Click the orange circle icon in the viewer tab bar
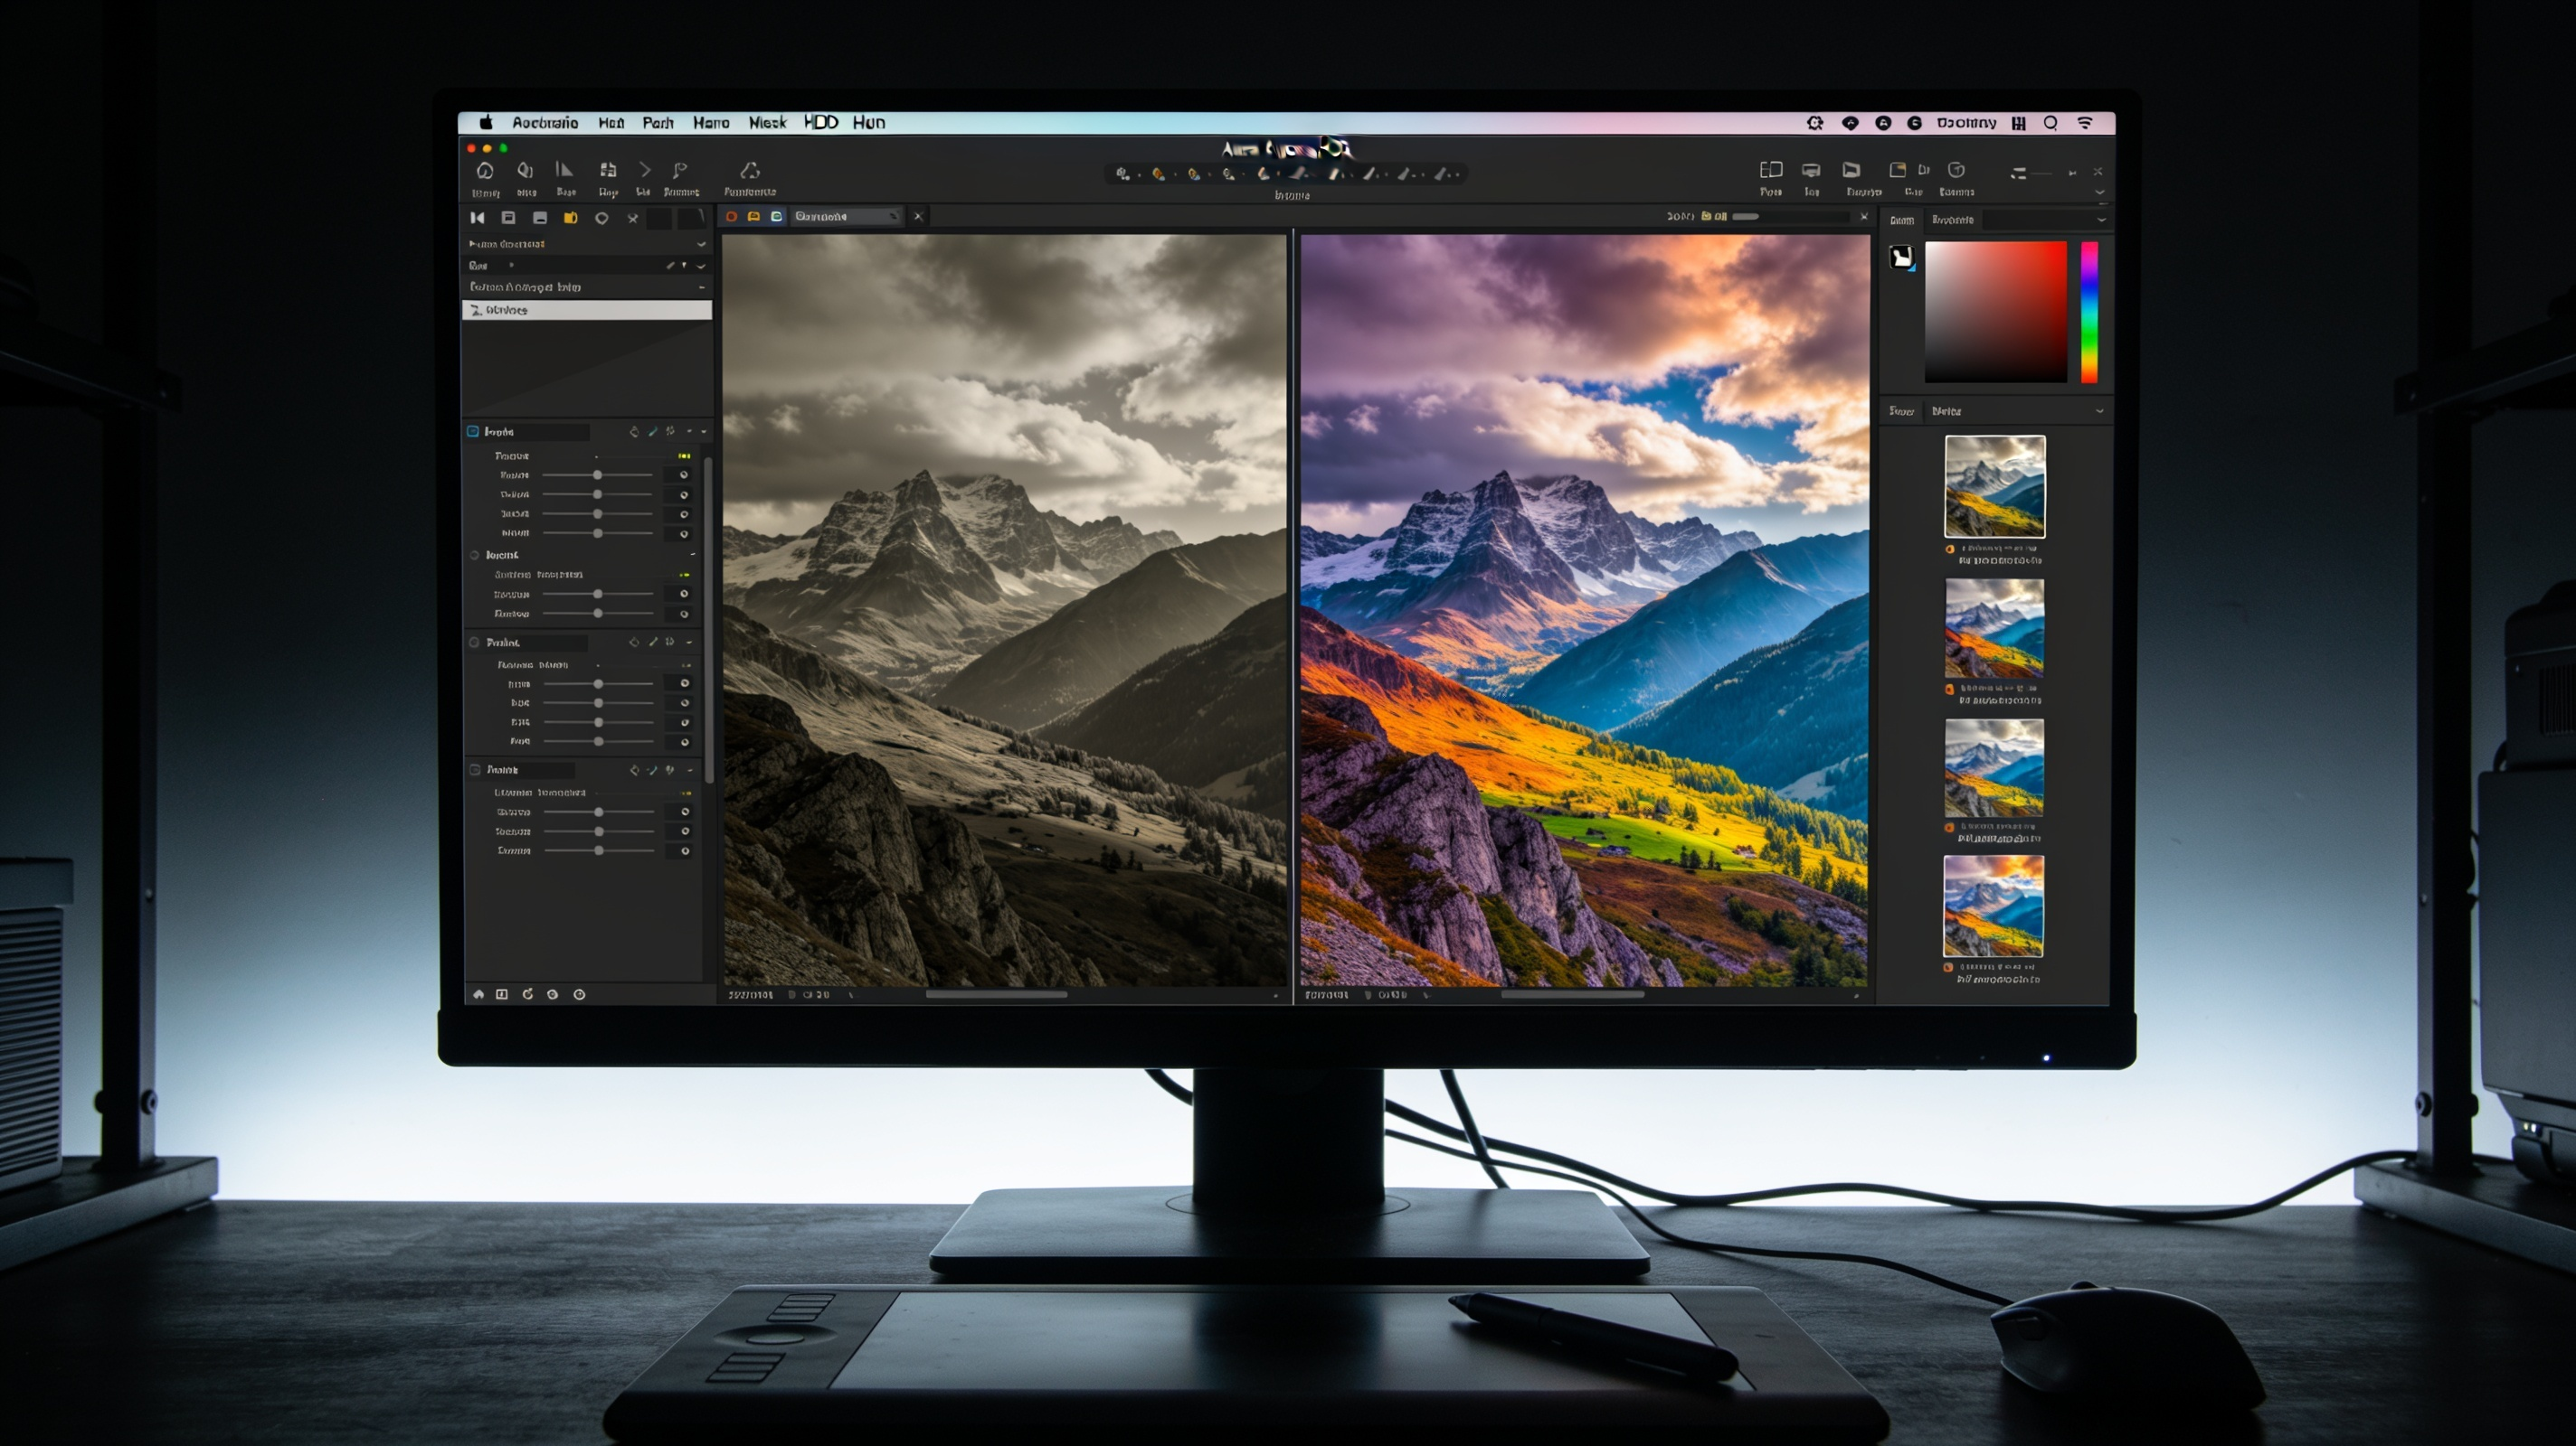The height and width of the screenshot is (1446, 2576). tap(731, 216)
